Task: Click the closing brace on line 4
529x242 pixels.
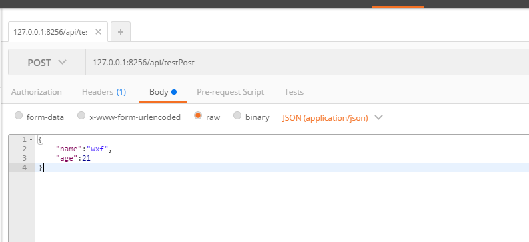Action: pos(40,167)
